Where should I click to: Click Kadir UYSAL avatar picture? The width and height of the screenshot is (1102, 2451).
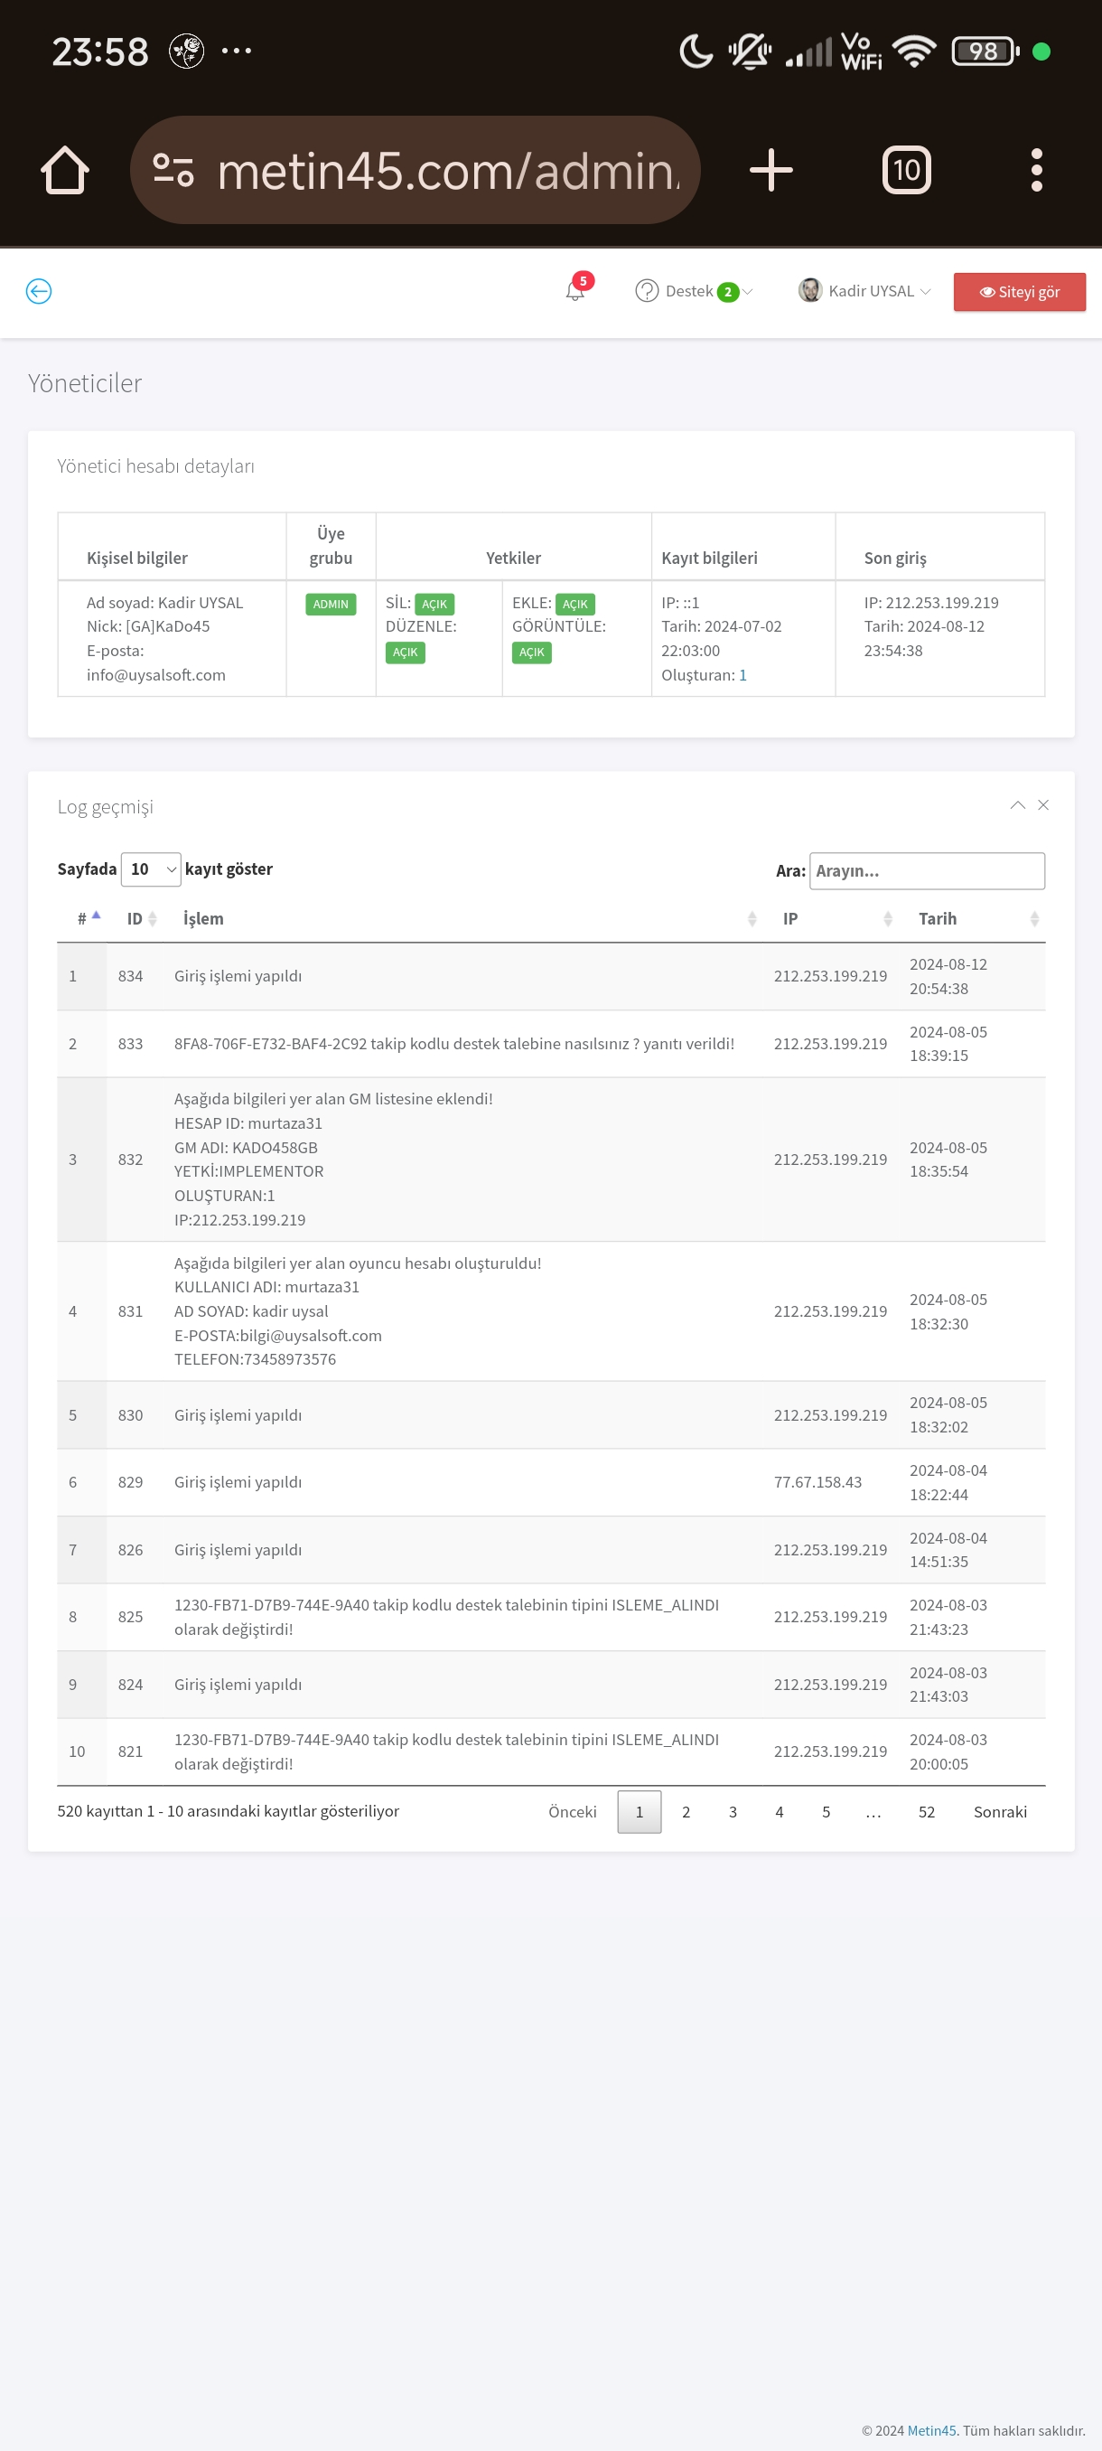pos(810,291)
